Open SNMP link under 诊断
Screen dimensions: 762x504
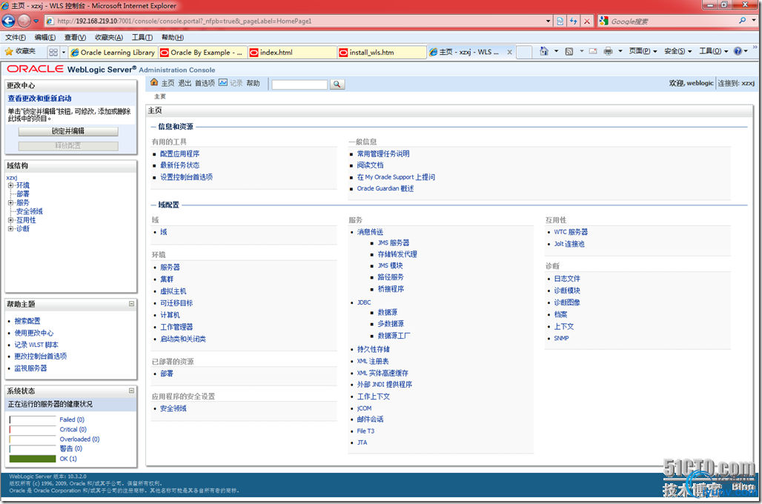coord(561,338)
